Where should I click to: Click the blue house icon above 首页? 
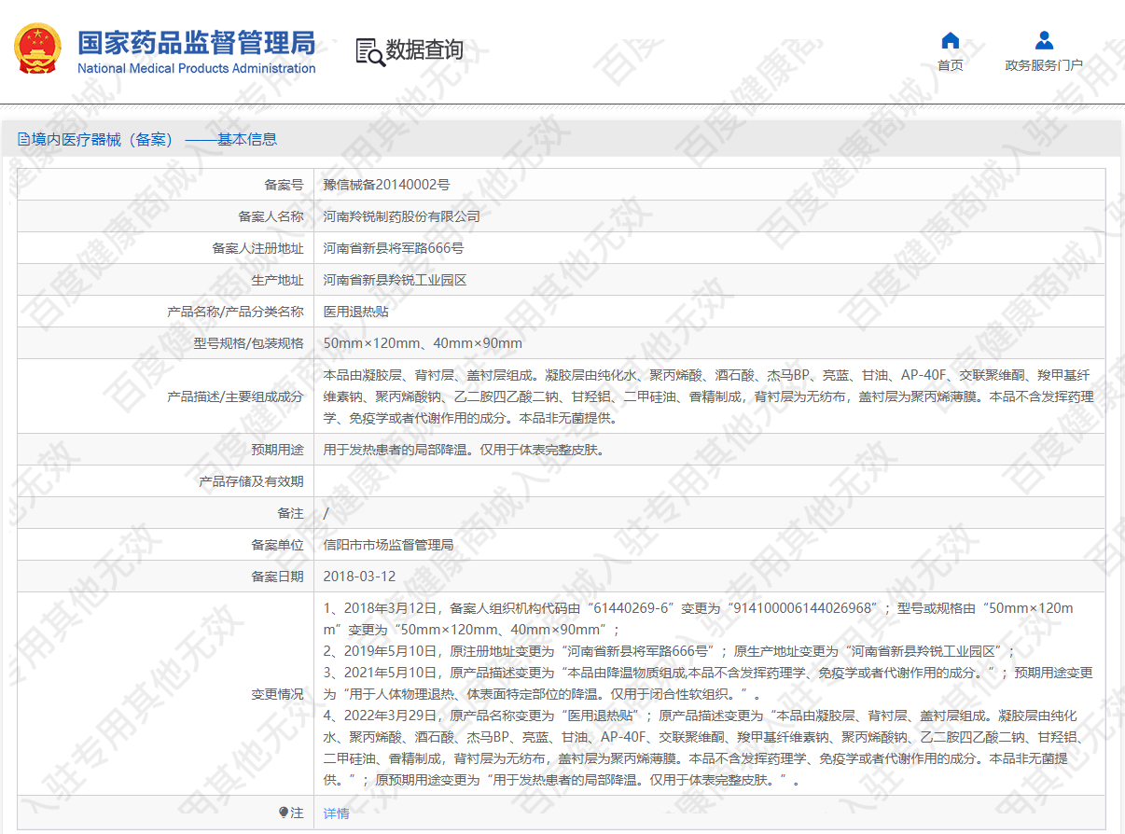click(x=951, y=40)
